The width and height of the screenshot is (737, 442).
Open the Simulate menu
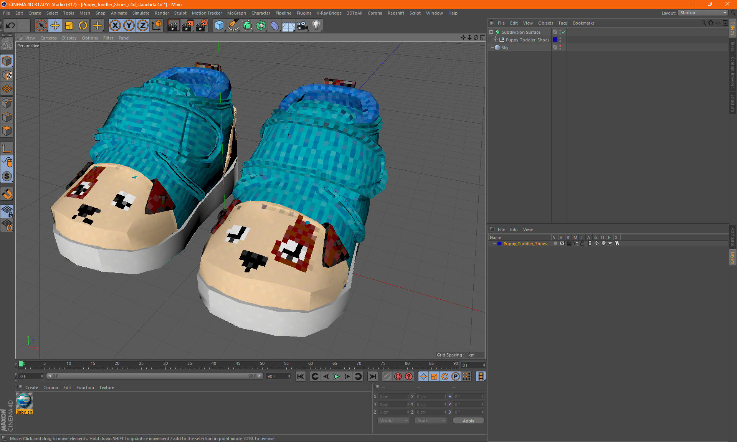coord(141,13)
